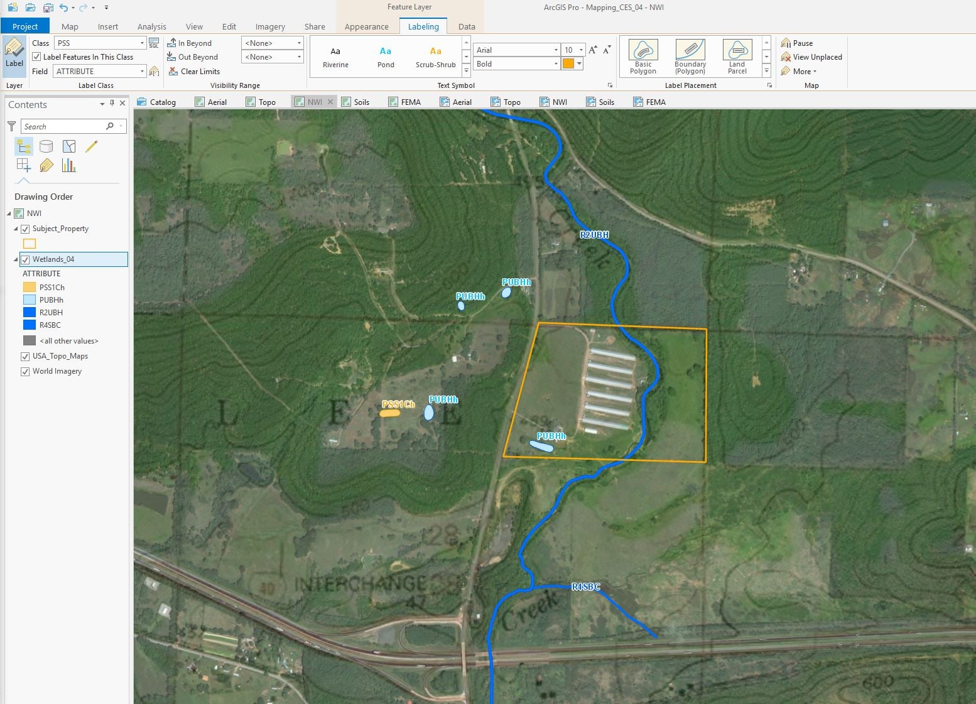This screenshot has width=976, height=704.
Task: Switch to List By Snapping view
Action: tap(24, 165)
